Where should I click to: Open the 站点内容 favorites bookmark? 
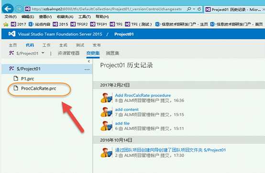pyautogui.click(x=39, y=24)
